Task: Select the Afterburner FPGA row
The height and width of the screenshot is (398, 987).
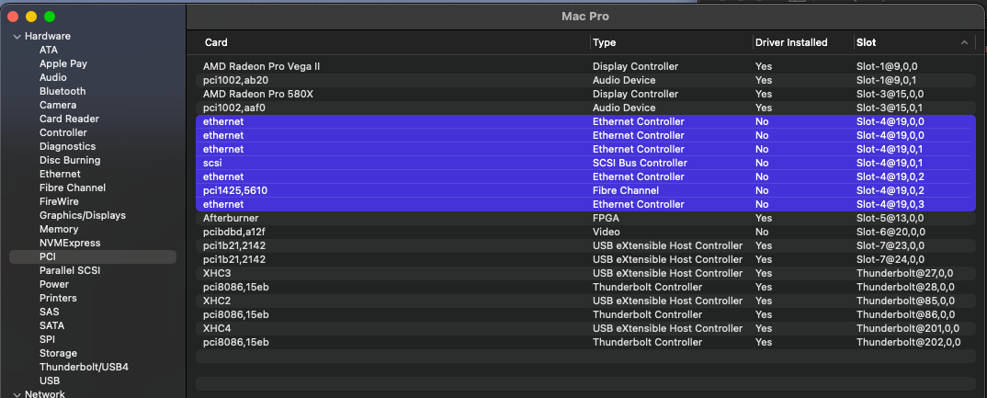Action: pyautogui.click(x=232, y=218)
